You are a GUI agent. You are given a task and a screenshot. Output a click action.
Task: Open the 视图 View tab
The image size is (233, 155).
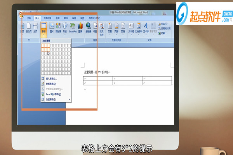(x=82, y=18)
